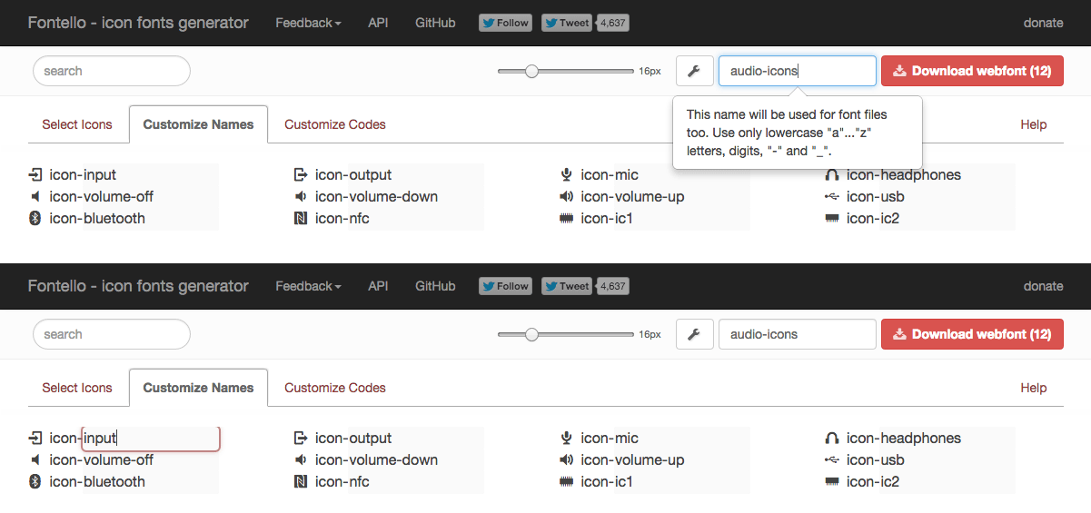Image resolution: width=1091 pixels, height=513 pixels.
Task: Click the input glyph beside the edited name field
Action: 35,439
